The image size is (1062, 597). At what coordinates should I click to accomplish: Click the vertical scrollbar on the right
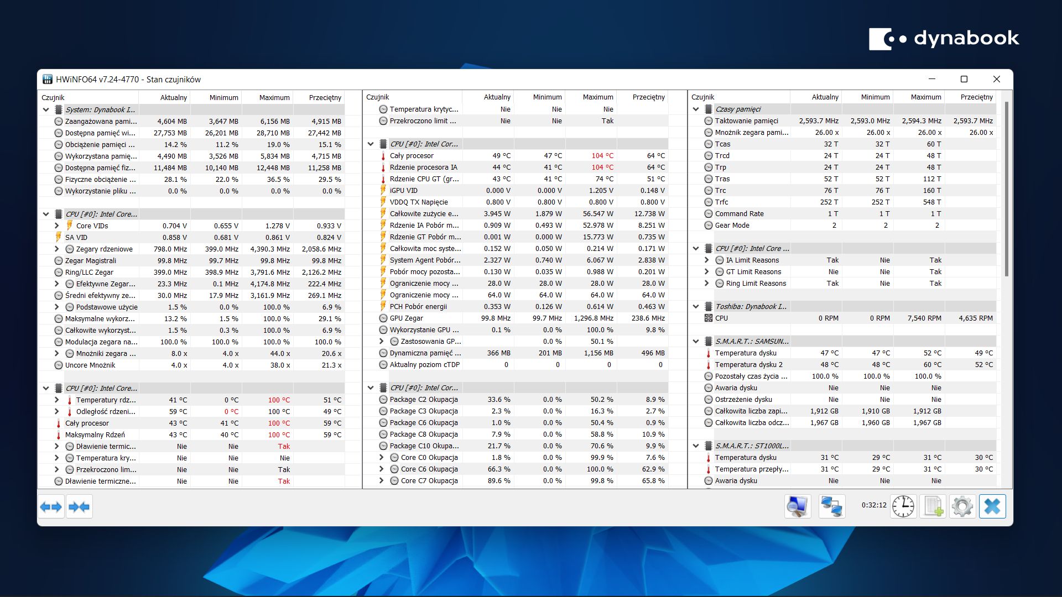point(1007,188)
